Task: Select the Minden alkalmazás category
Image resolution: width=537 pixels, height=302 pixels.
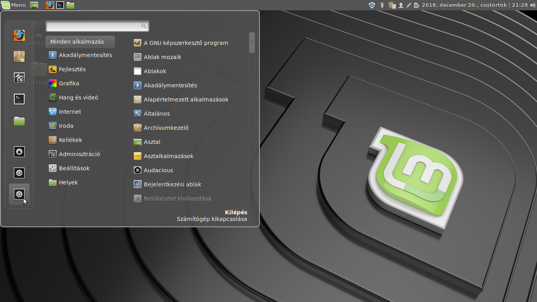Action: click(x=80, y=42)
